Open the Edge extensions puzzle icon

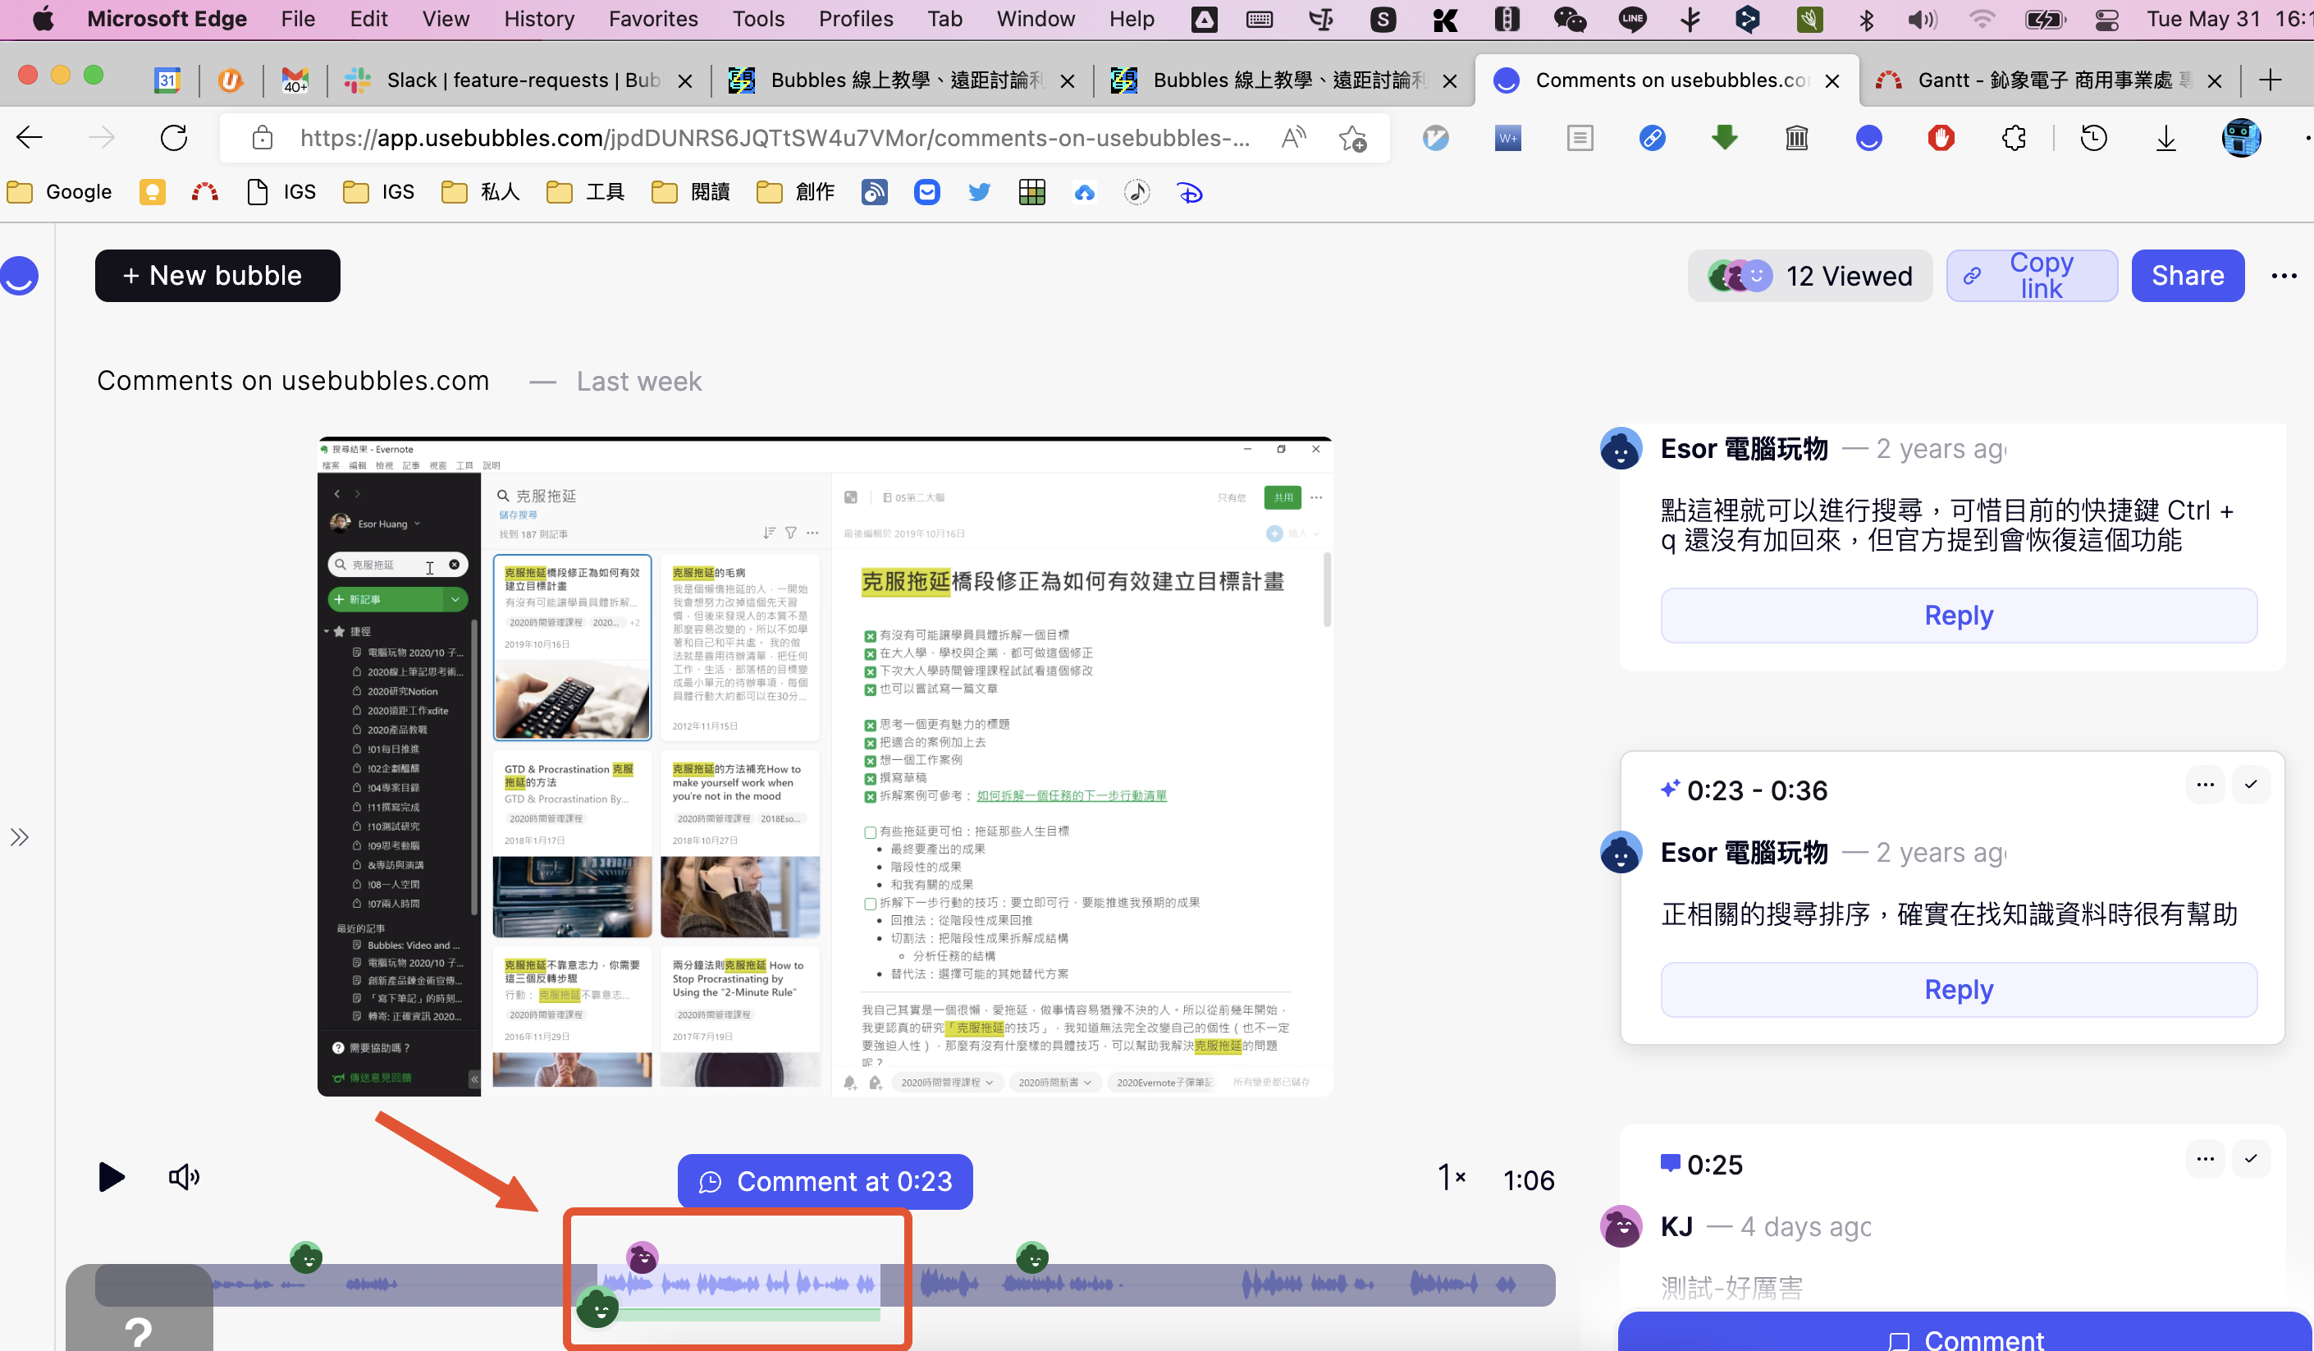click(2013, 139)
